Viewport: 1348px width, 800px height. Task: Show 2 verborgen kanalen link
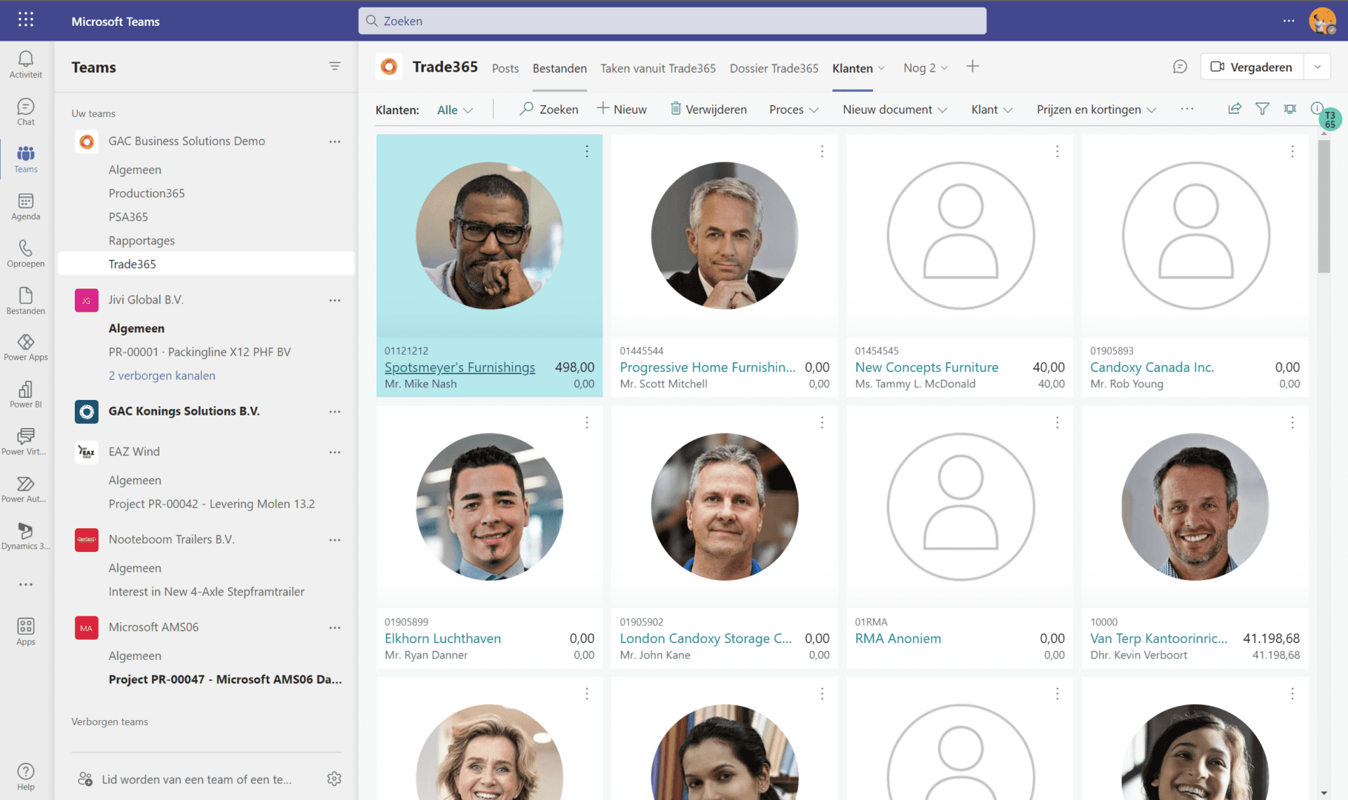(x=162, y=376)
